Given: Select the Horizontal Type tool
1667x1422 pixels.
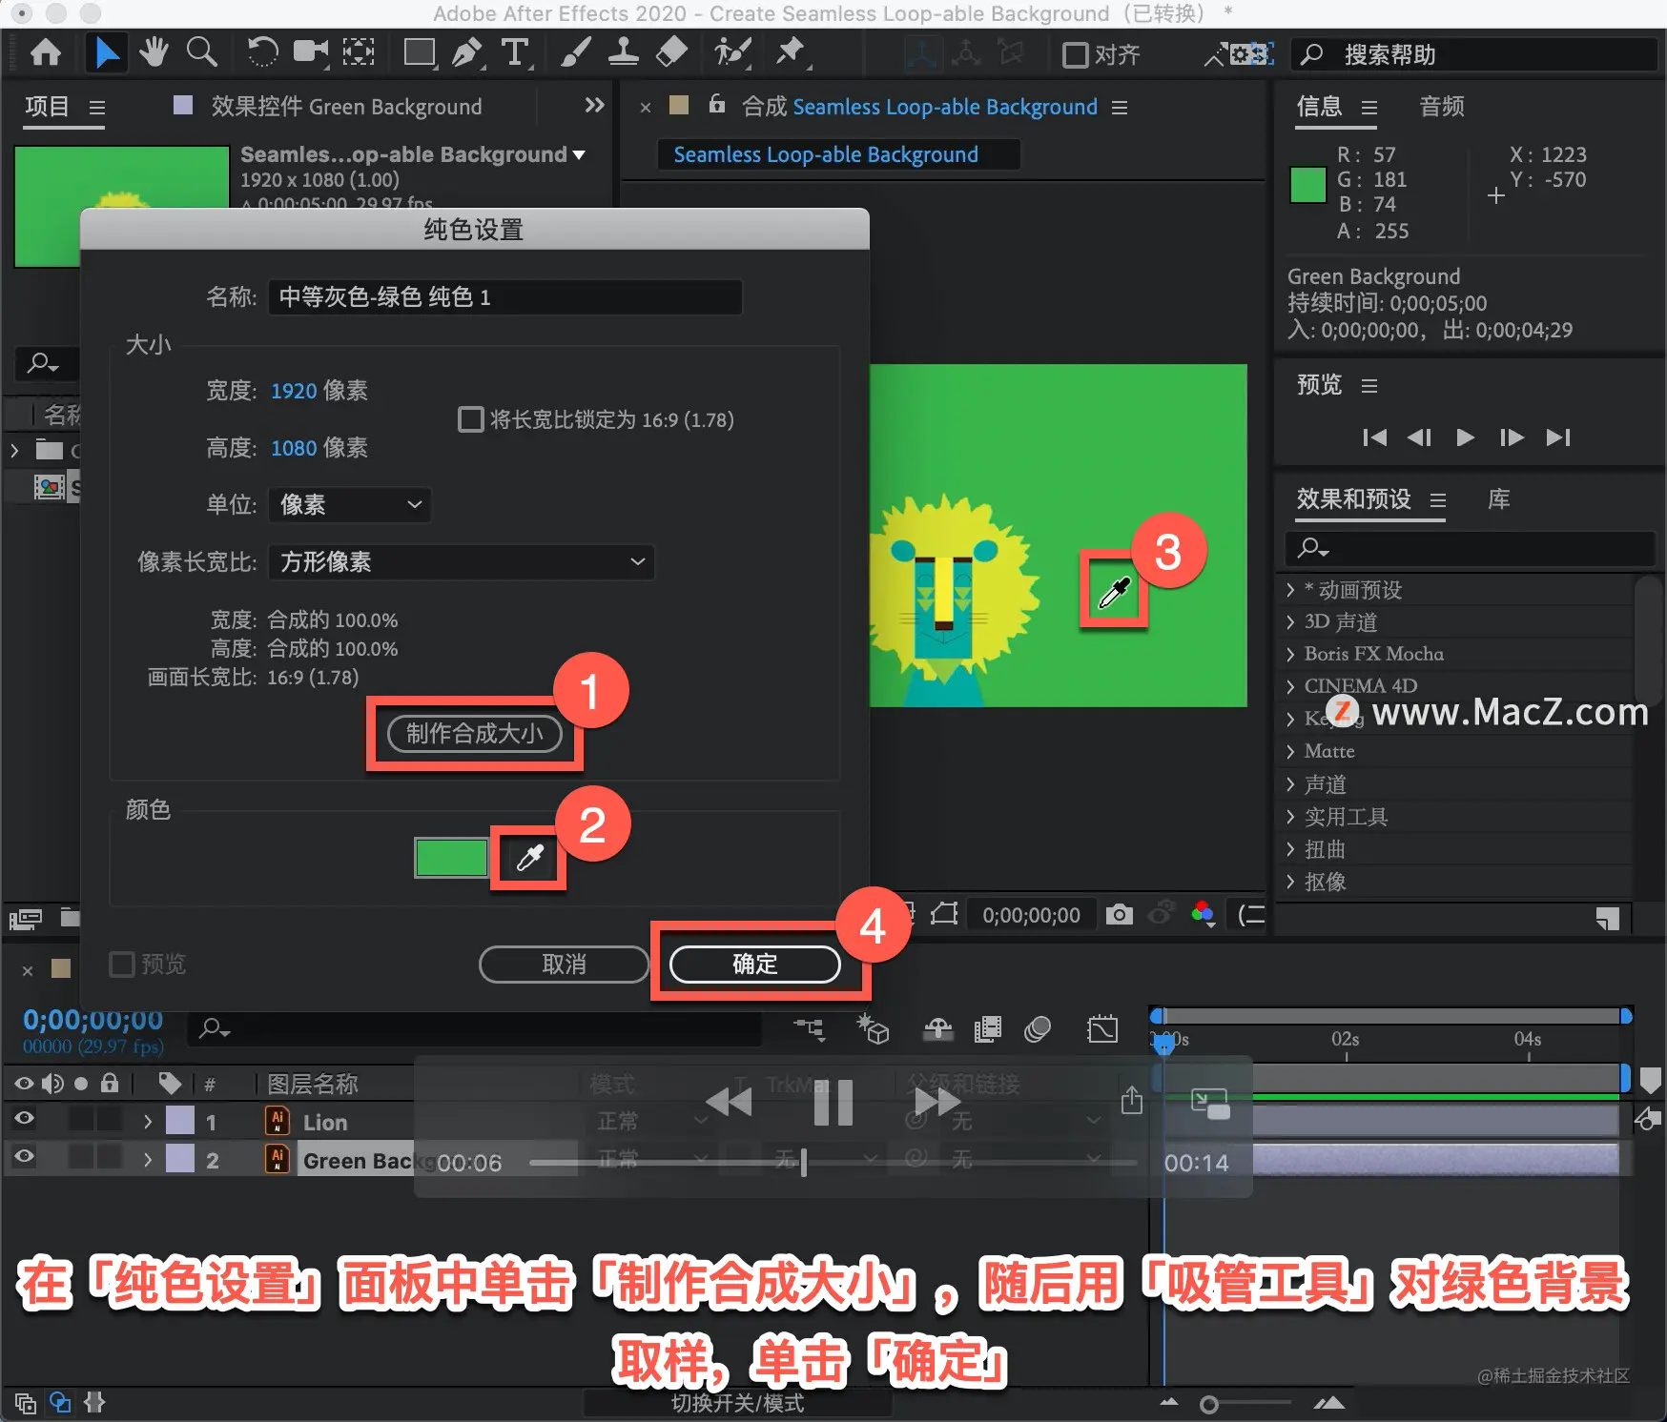Looking at the screenshot, I should 516,52.
